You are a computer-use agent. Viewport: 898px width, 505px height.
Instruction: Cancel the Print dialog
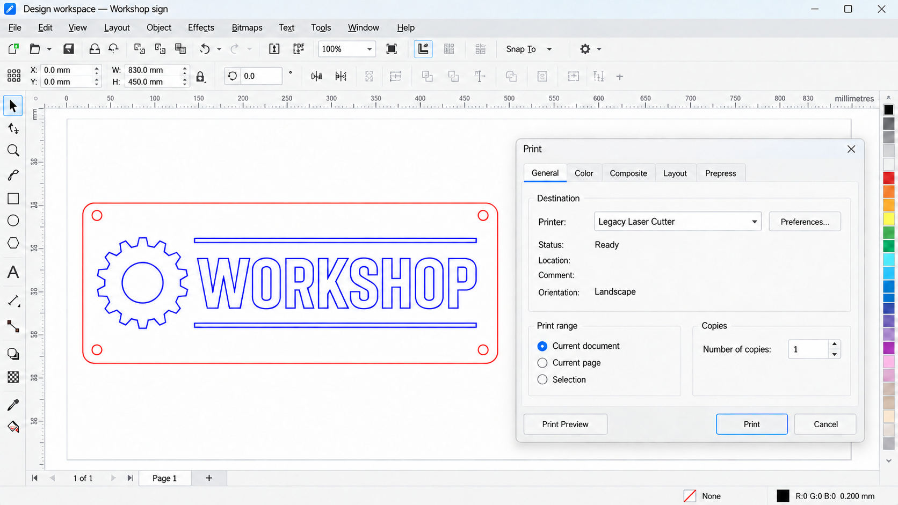point(825,424)
